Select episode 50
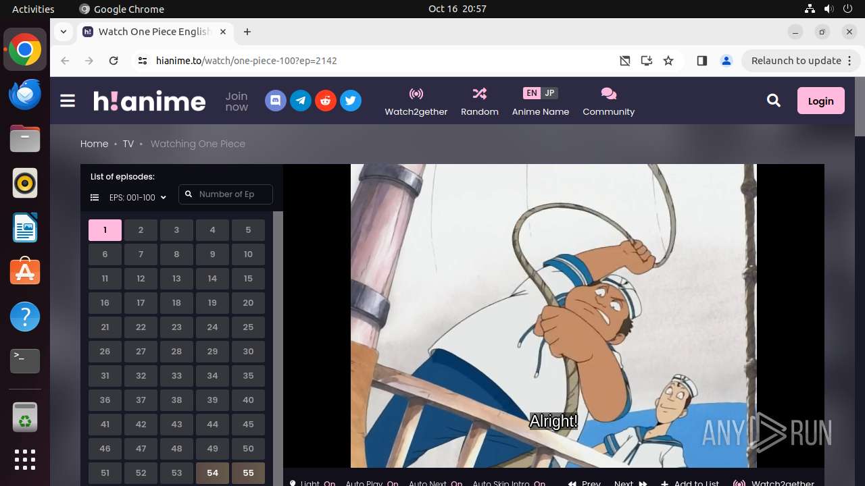The width and height of the screenshot is (865, 486). coord(248,449)
